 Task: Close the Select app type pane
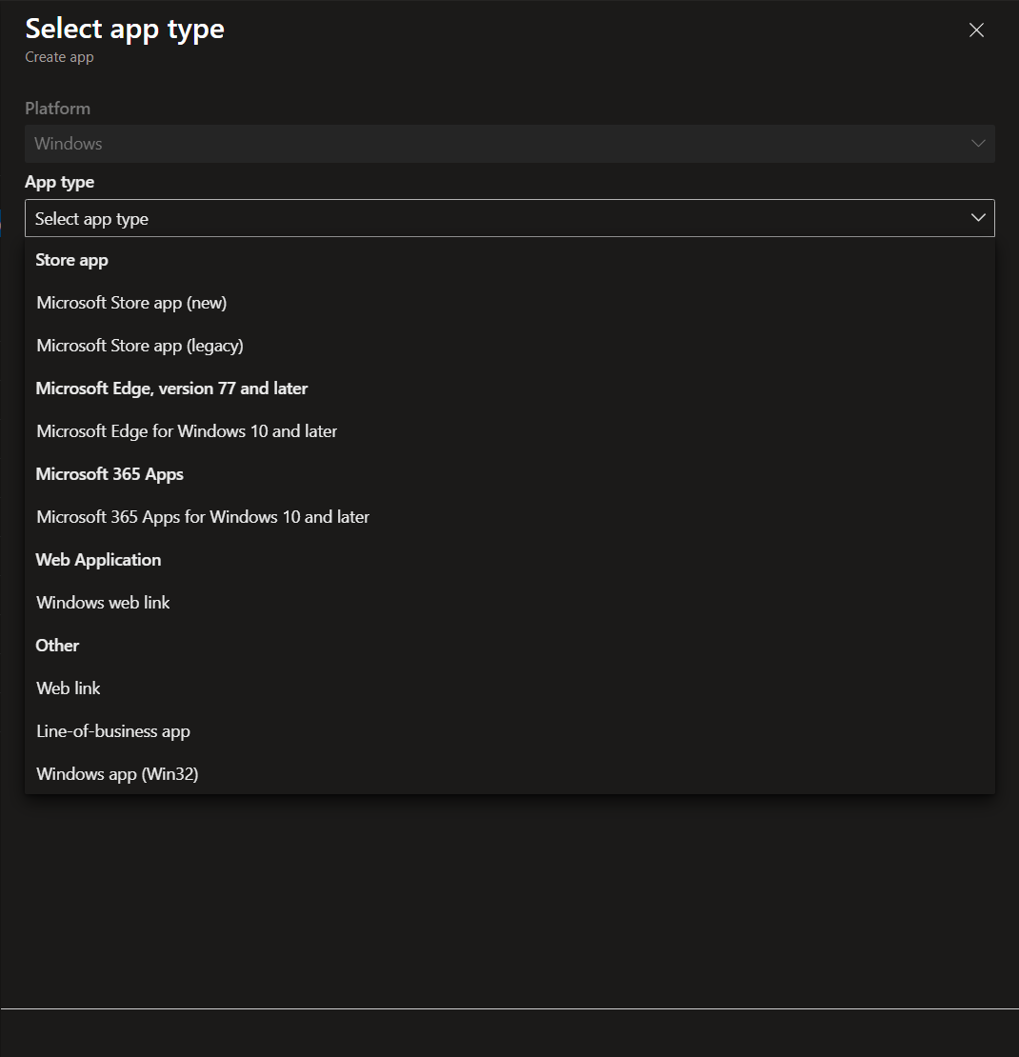(976, 30)
